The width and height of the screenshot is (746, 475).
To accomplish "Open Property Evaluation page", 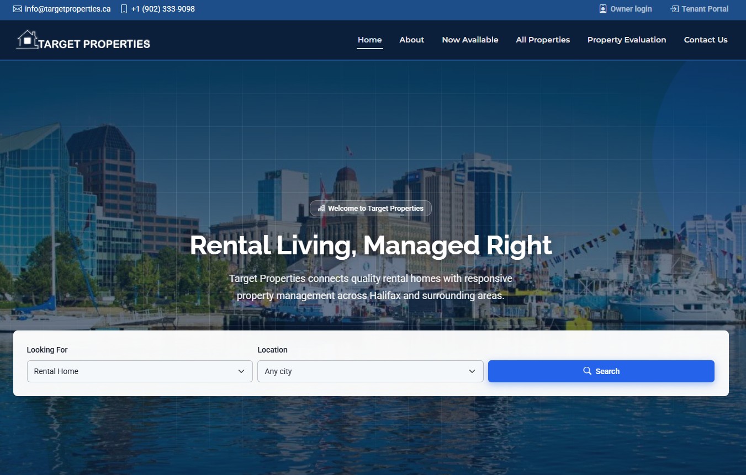I will coord(627,40).
